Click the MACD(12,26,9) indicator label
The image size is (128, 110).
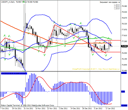pyautogui.click(x=14, y=74)
